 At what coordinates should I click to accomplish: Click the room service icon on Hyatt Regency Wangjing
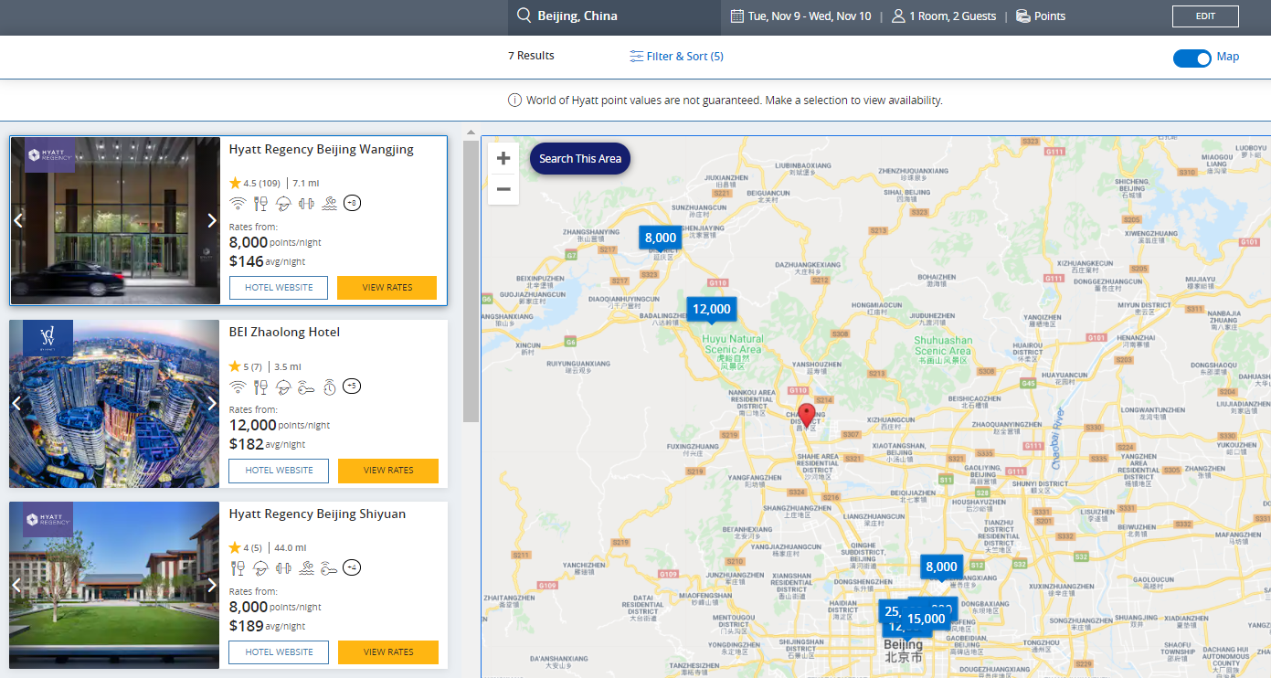tap(283, 203)
